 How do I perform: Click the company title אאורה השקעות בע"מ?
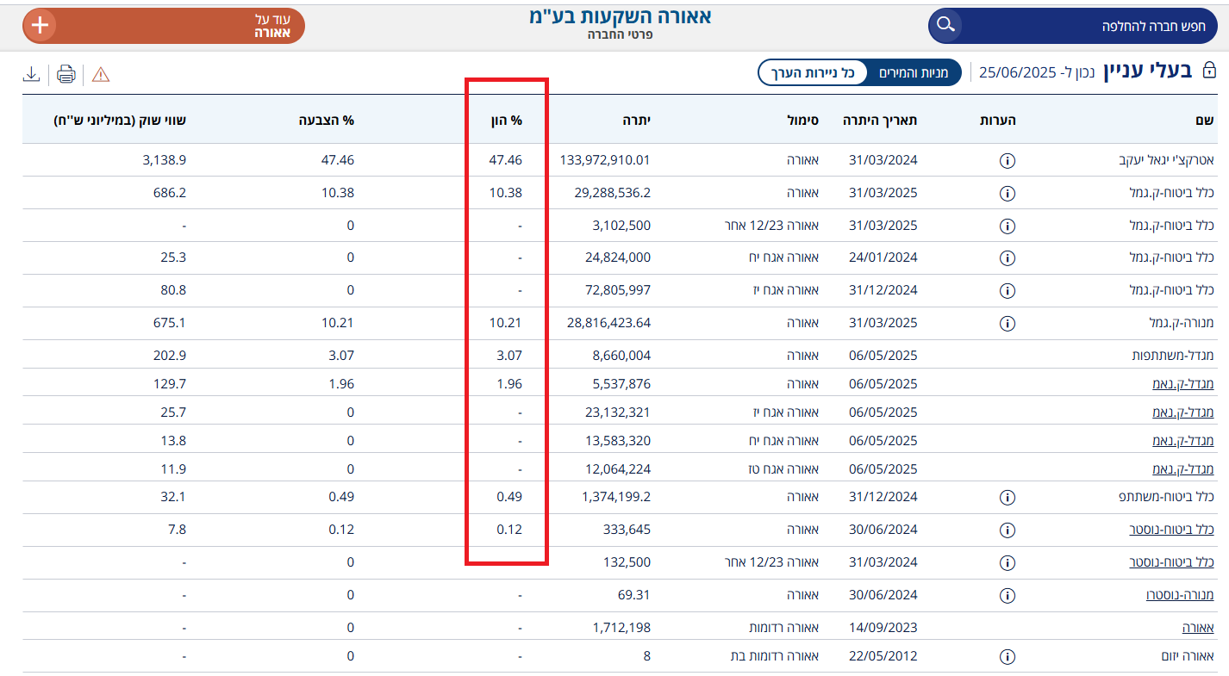tap(621, 16)
